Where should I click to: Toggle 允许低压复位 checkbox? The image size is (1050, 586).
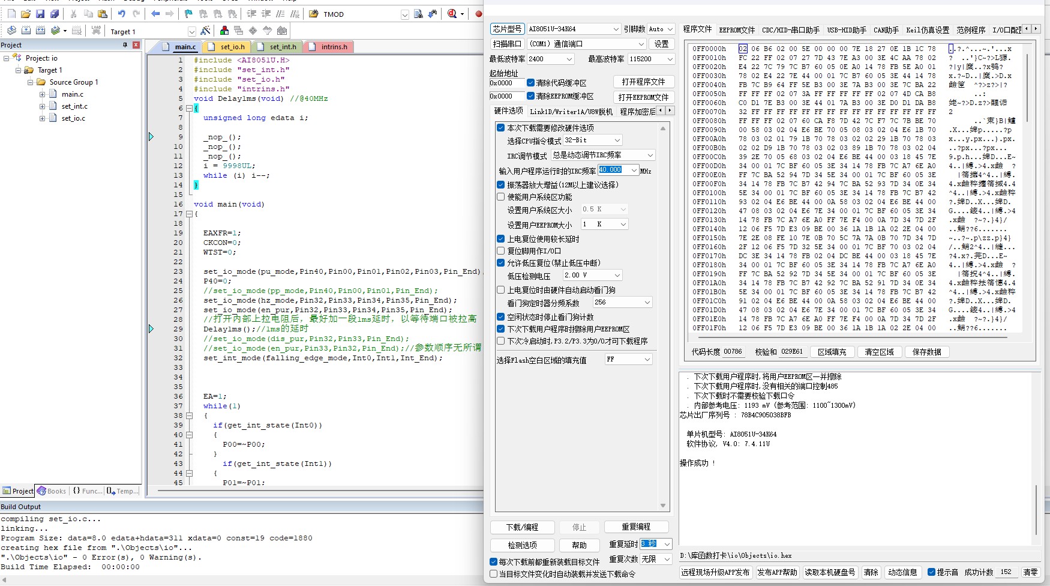(x=500, y=263)
